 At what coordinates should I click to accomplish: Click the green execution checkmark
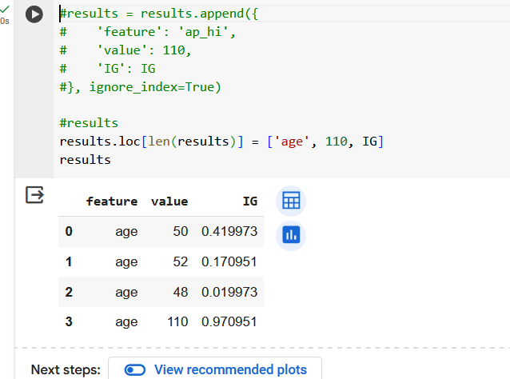5,9
